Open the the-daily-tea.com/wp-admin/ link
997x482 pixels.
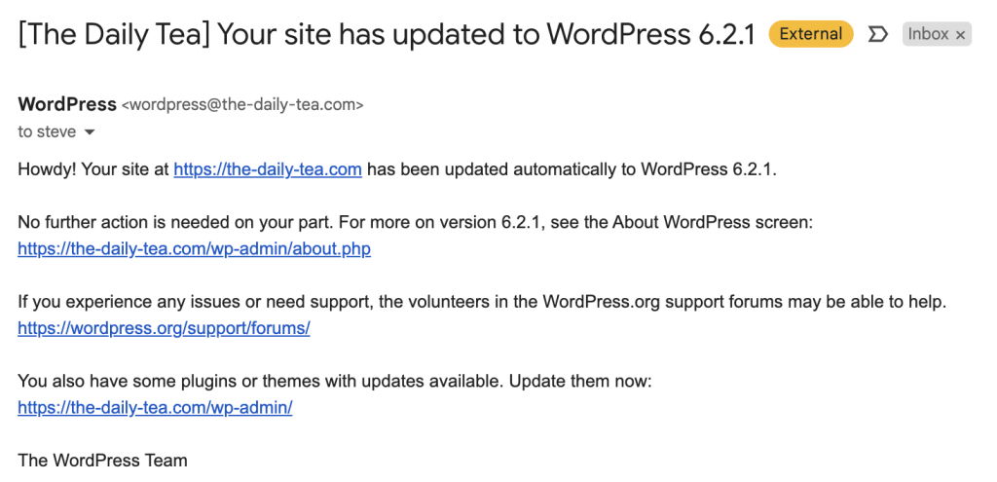[x=155, y=408]
